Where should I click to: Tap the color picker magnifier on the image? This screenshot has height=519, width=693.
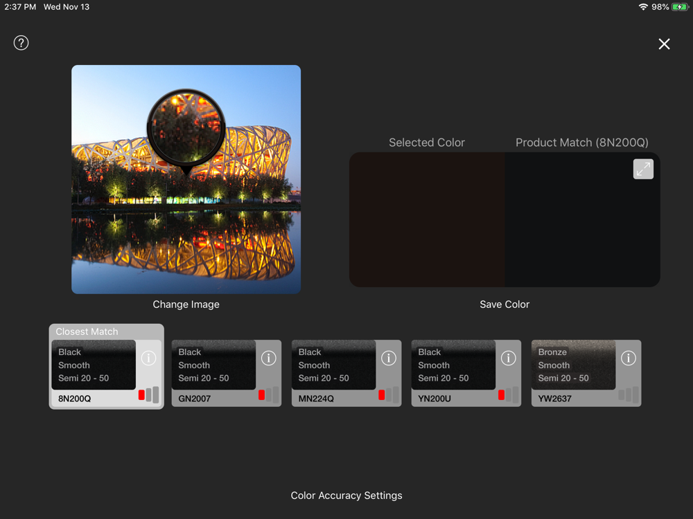pyautogui.click(x=186, y=128)
